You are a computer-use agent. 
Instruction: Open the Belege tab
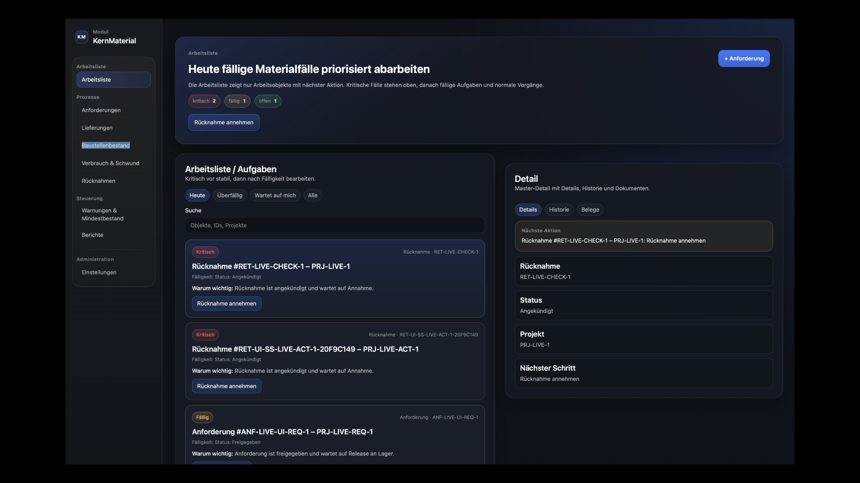tap(590, 210)
